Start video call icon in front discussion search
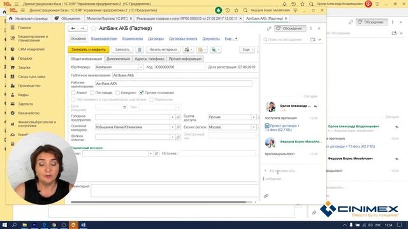Viewport: 408px width, 229px height. pos(312,39)
